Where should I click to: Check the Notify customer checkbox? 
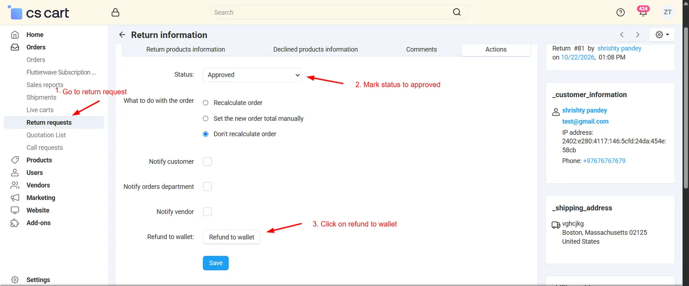[x=207, y=162]
